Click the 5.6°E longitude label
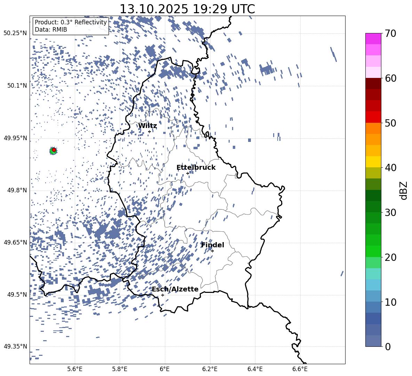412x376 pixels. click(75, 369)
